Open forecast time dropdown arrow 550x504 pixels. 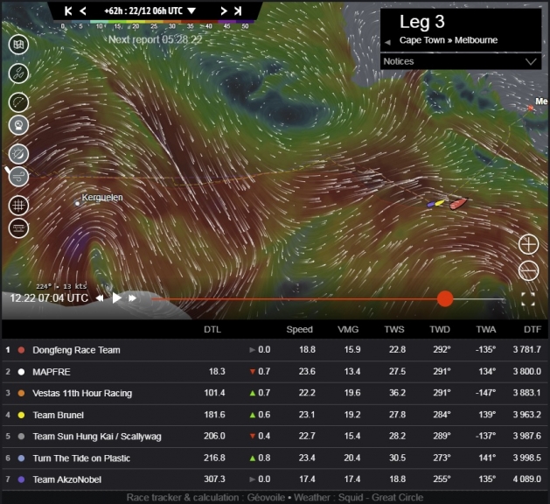[x=191, y=10]
